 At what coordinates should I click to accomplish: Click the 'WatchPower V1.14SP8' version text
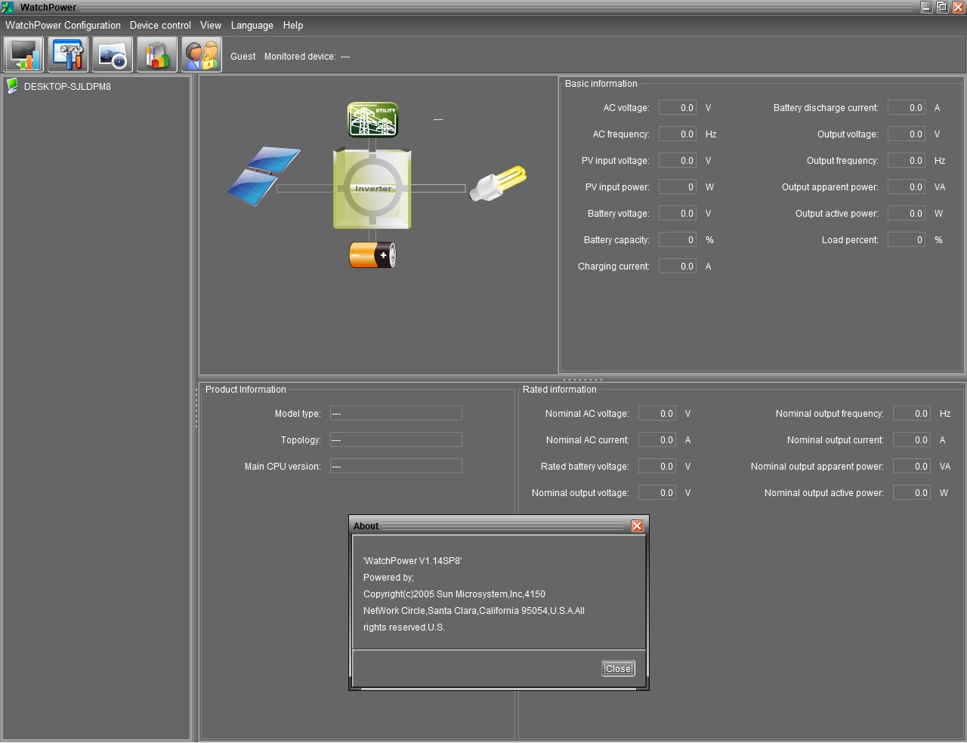(412, 561)
